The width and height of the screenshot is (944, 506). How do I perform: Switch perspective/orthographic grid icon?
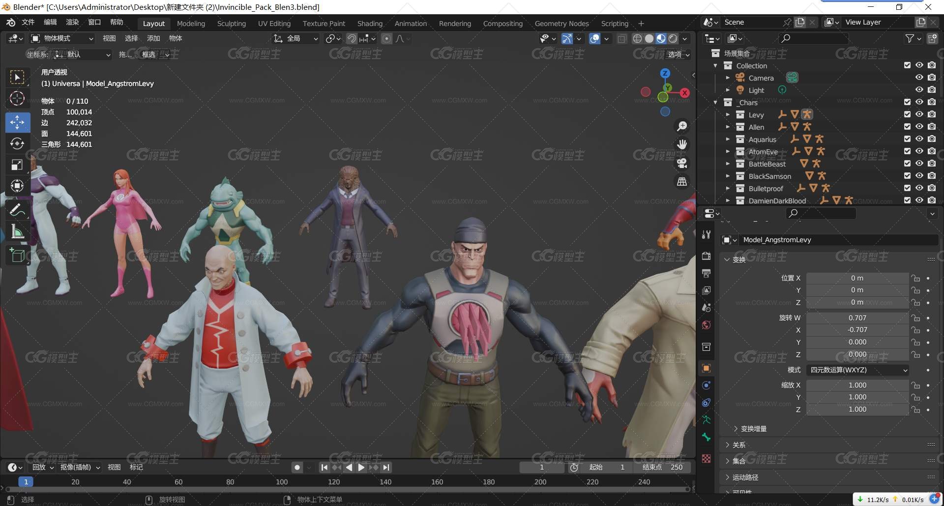[x=682, y=182]
